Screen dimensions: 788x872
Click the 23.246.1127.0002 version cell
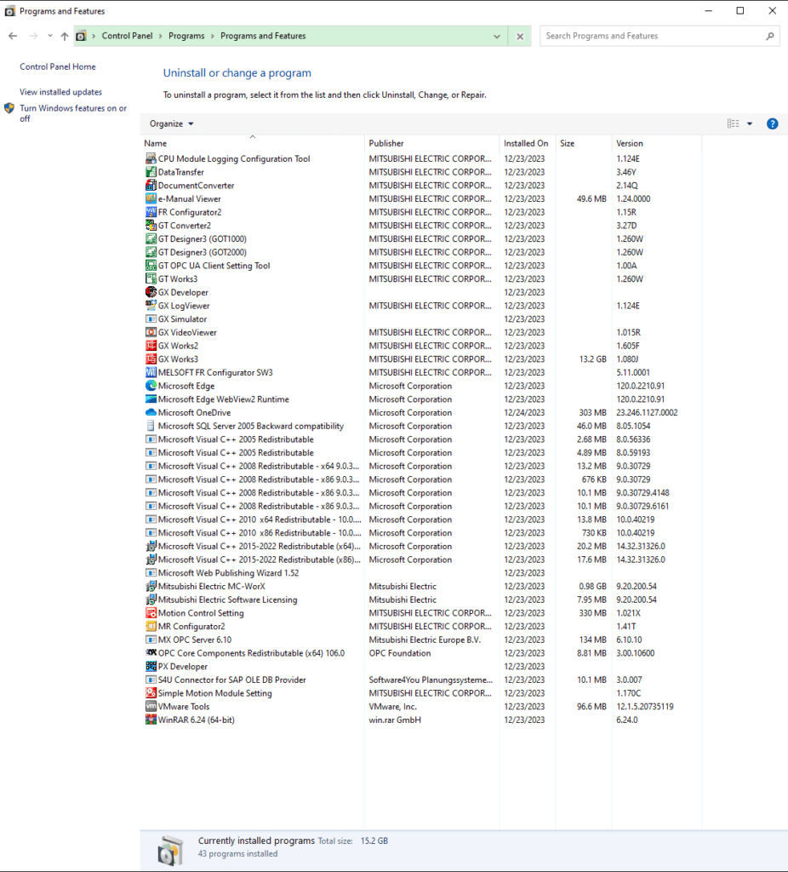[647, 412]
